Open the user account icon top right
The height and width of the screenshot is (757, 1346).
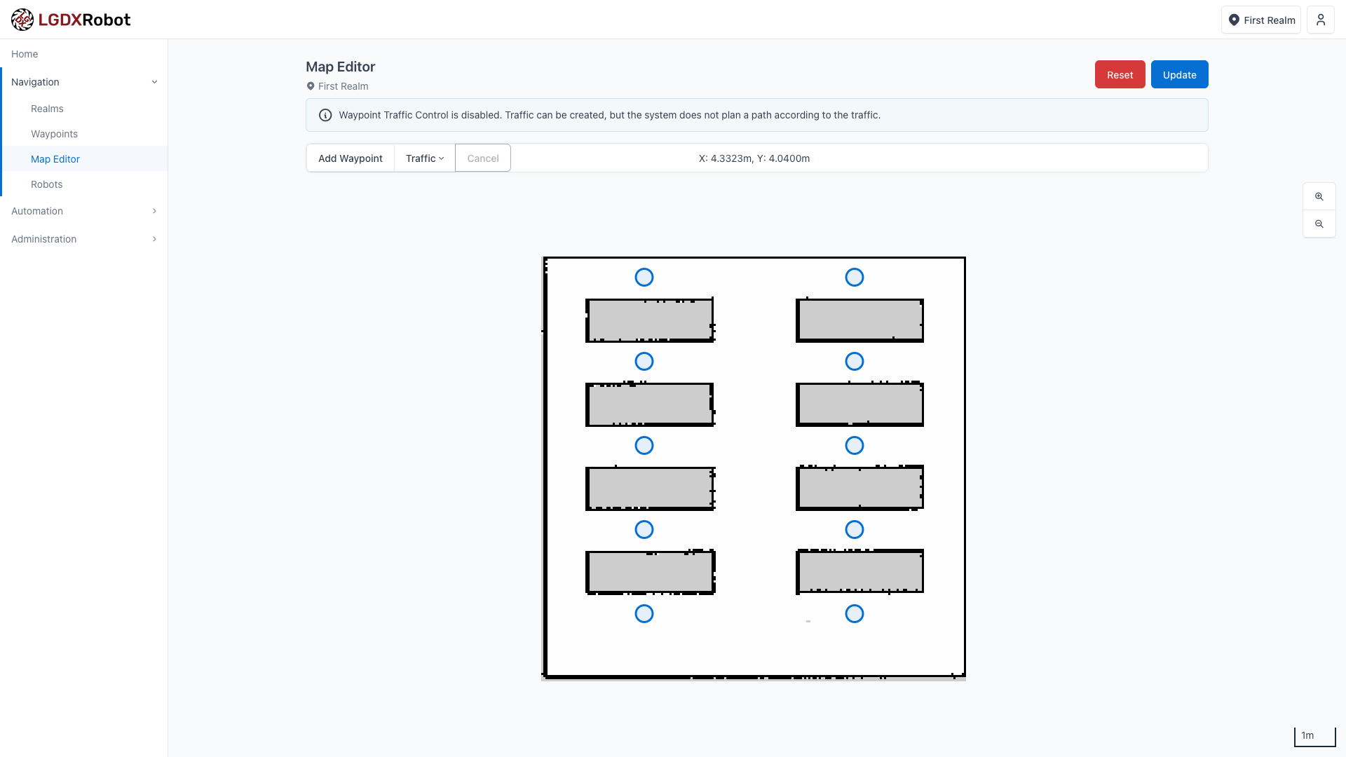[x=1321, y=20]
